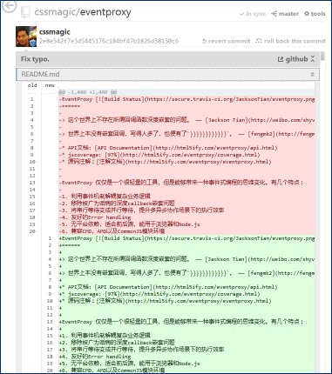Open the tools gear menu
Screen dimensions: 332x374
pos(315,14)
